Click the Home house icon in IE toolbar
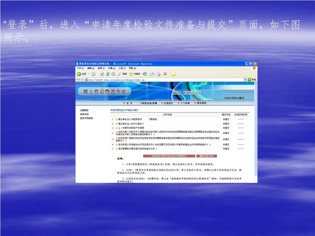The width and height of the screenshot is (315, 236). click(114, 74)
